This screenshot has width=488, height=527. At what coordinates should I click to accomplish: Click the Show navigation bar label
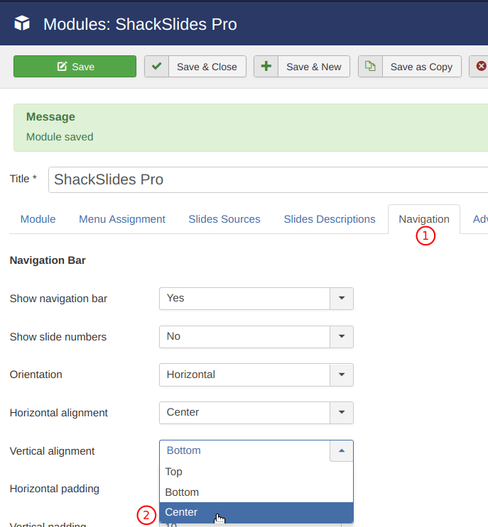[58, 299]
